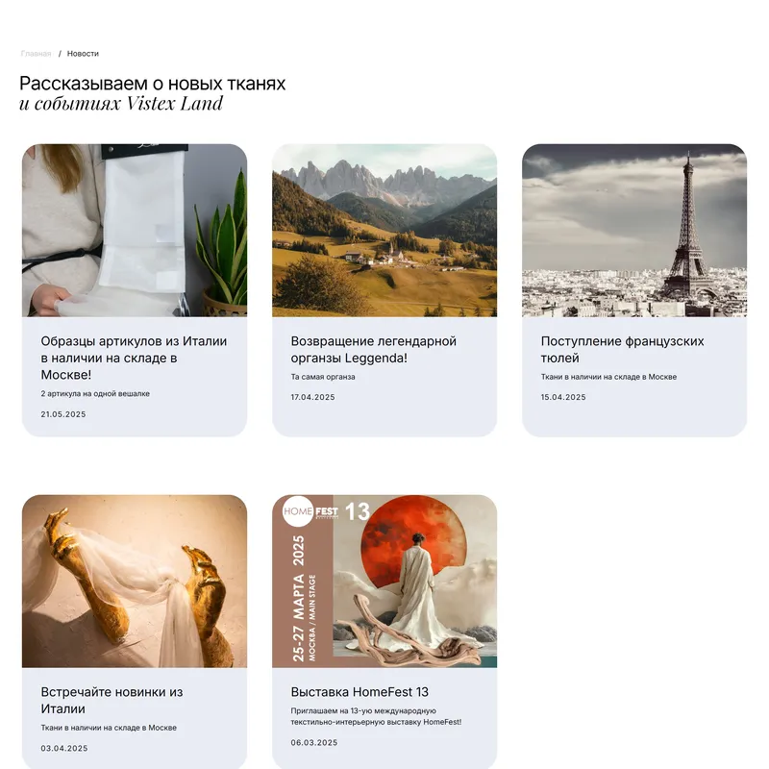Click the date 06.03.2025 on HomeFest card
Image resolution: width=769 pixels, height=769 pixels.
coord(314,742)
